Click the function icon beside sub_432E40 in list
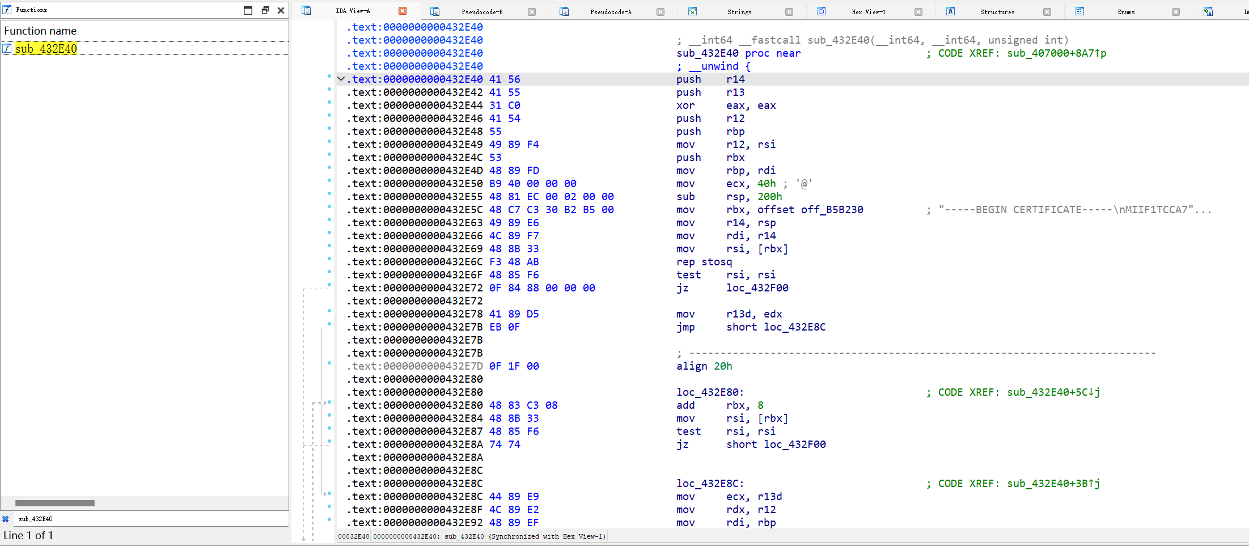 7,48
